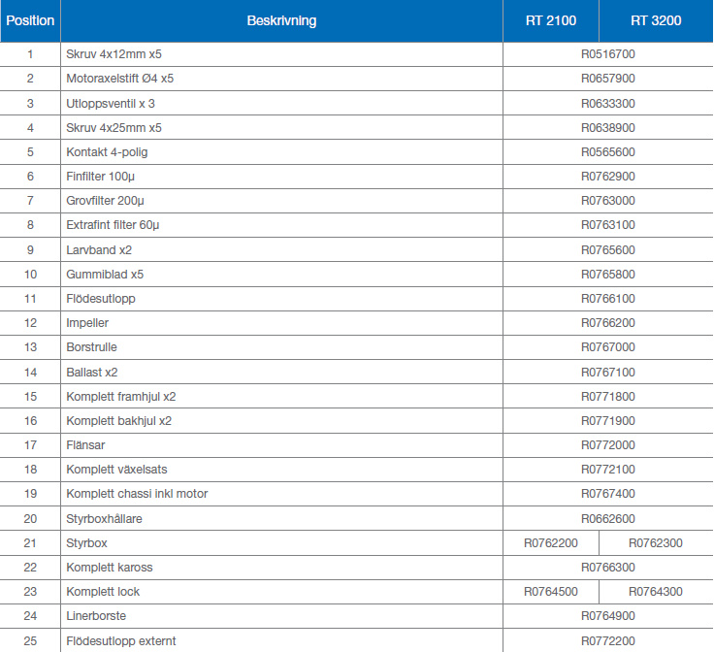The image size is (714, 652).
Task: Select the RT 2100 column header
Action: pyautogui.click(x=550, y=20)
